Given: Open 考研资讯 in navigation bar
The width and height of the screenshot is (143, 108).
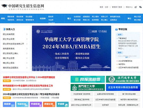Looking at the screenshot, I should pos(11,20).
